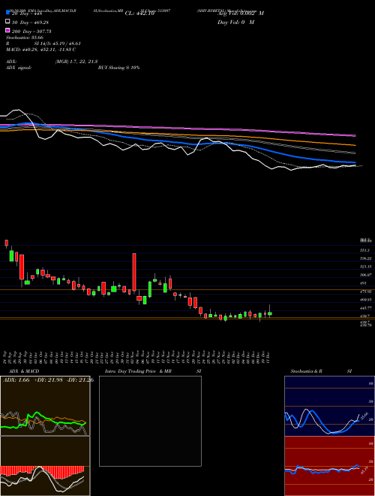Click the 'Intra Day Trading Price & MR' panel title
The height and width of the screenshot is (496, 375).
click(138, 371)
